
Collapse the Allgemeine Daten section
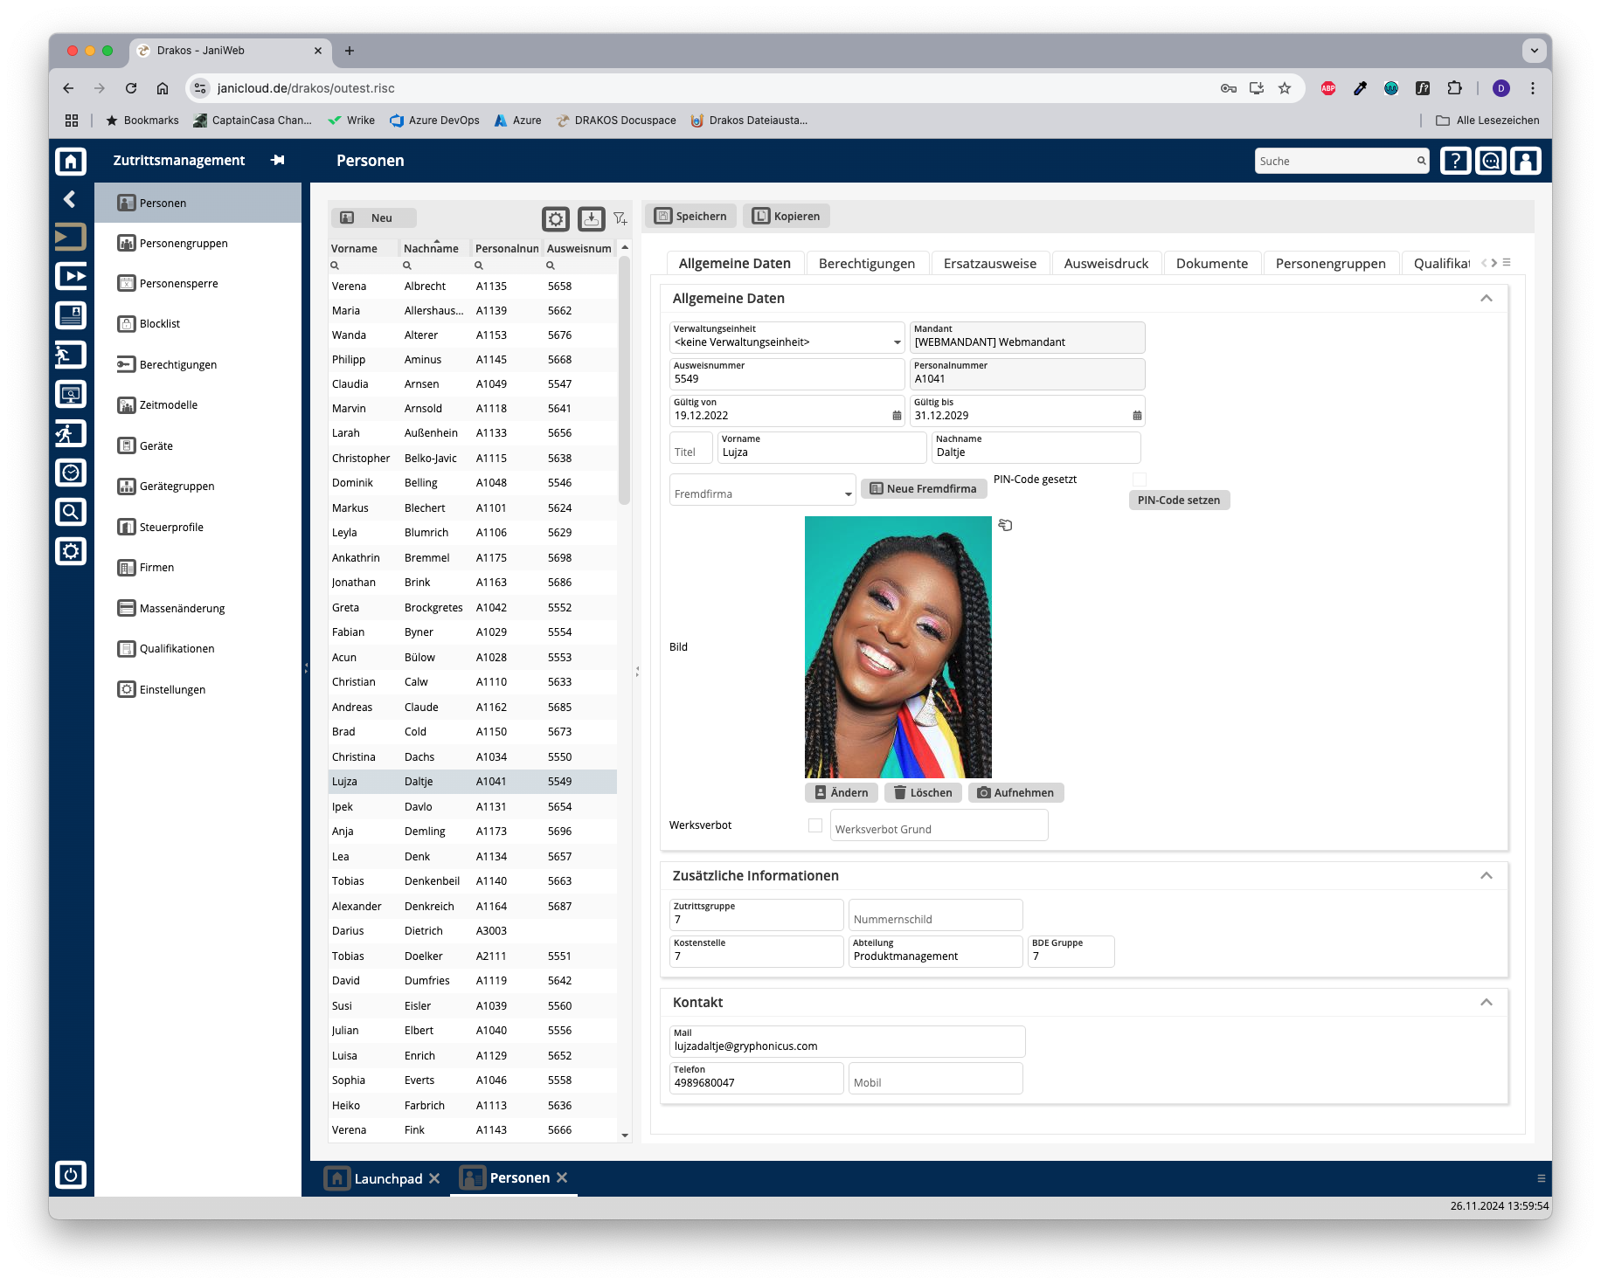pyautogui.click(x=1487, y=299)
